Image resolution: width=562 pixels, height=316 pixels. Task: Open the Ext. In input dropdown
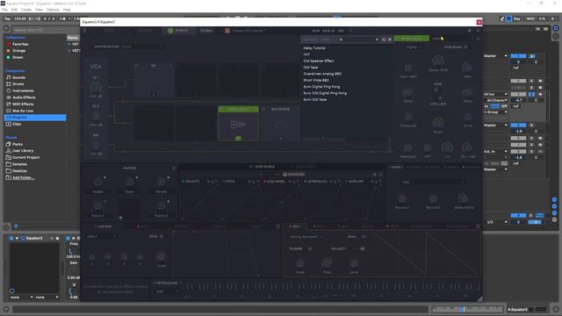495,151
